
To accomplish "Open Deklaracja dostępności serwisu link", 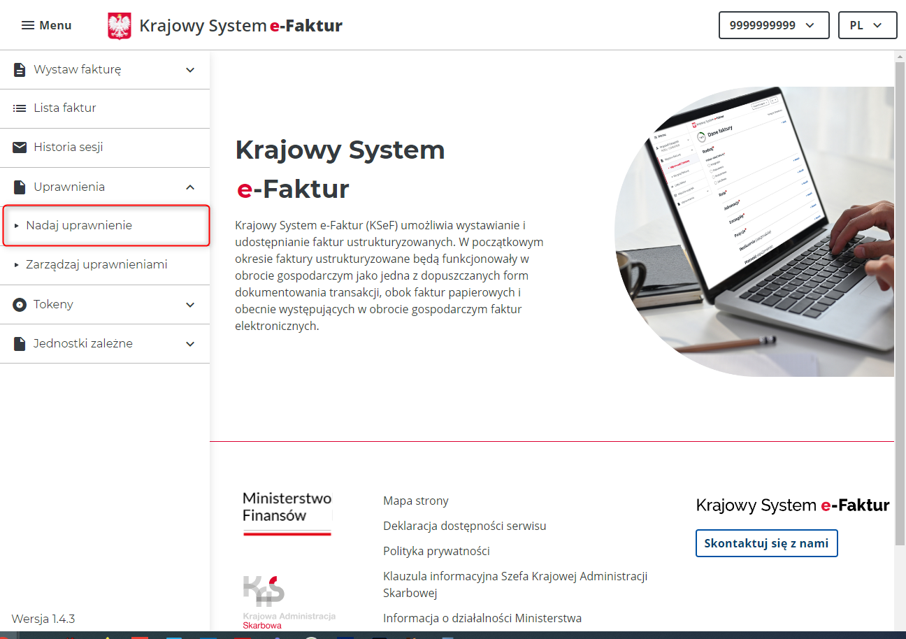I will pyautogui.click(x=465, y=526).
